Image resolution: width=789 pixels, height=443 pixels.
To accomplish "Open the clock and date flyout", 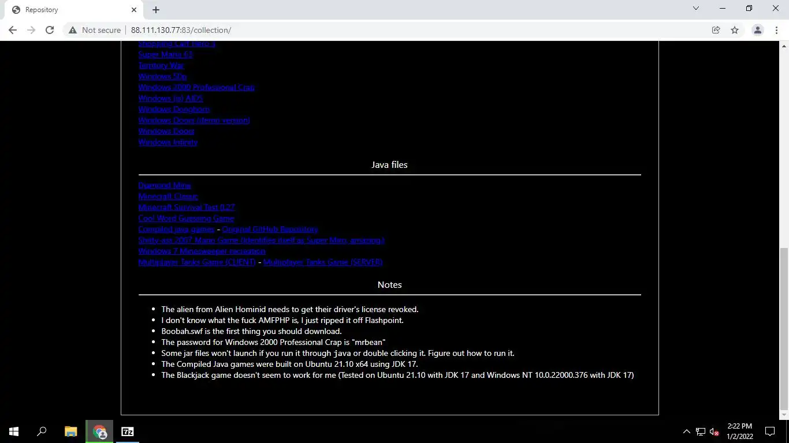I will tap(739, 431).
